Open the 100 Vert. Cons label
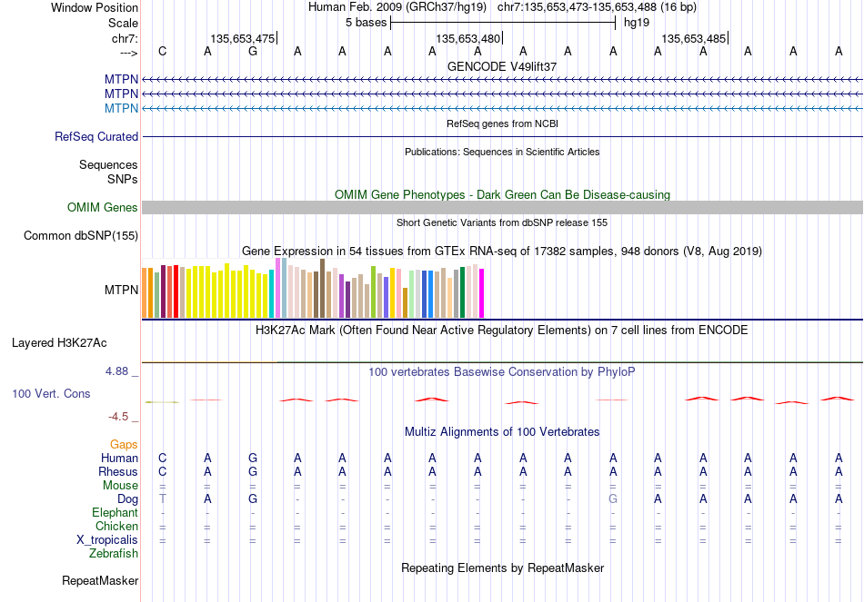This screenshot has width=864, height=602. [51, 393]
